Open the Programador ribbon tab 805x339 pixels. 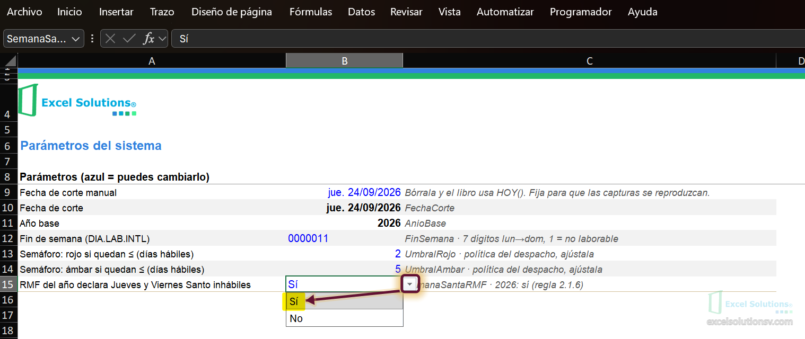(x=581, y=12)
